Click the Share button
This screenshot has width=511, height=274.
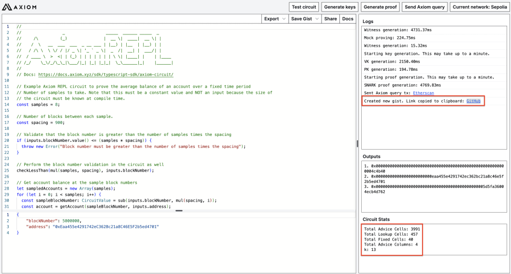[x=330, y=19]
